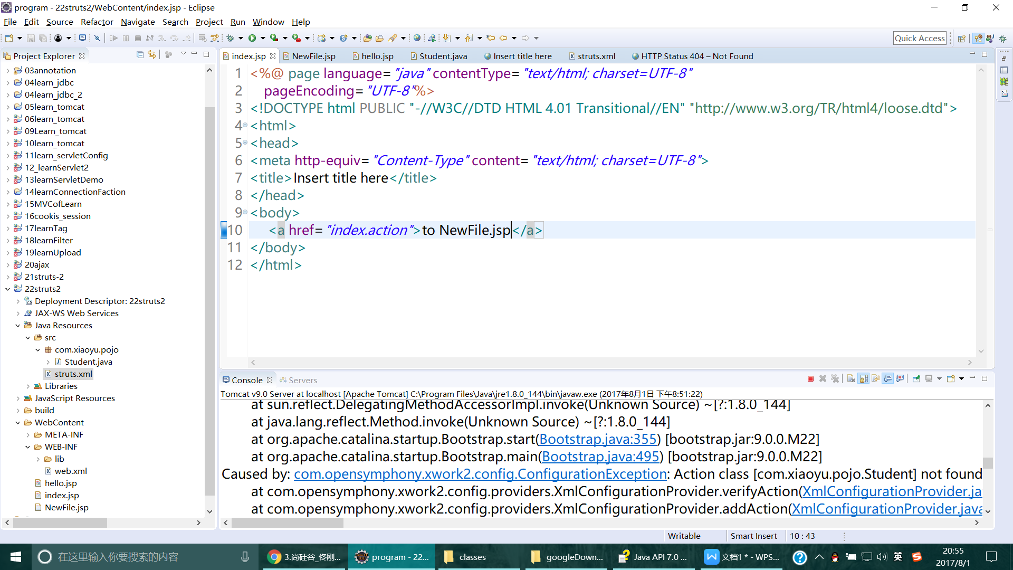Expand the META-INF folder
The height and width of the screenshot is (570, 1013).
coord(27,434)
